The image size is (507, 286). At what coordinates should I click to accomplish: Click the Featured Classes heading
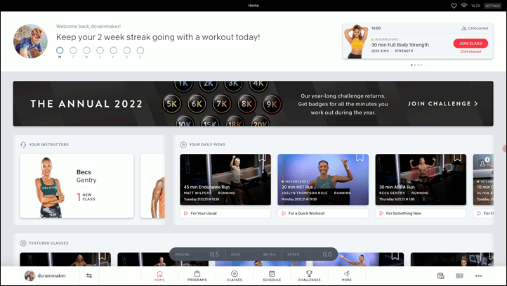49,243
